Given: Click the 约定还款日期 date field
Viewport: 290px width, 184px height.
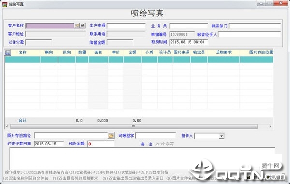Looking at the screenshot, I should coord(49,144).
